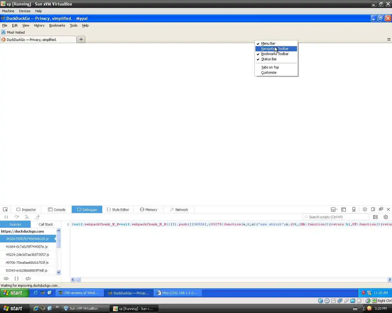This screenshot has height=313, width=392.
Task: Open the File menu in Mypal
Action: (x=5, y=25)
